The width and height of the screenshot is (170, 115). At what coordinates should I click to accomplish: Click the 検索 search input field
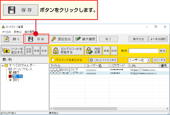click(143, 51)
